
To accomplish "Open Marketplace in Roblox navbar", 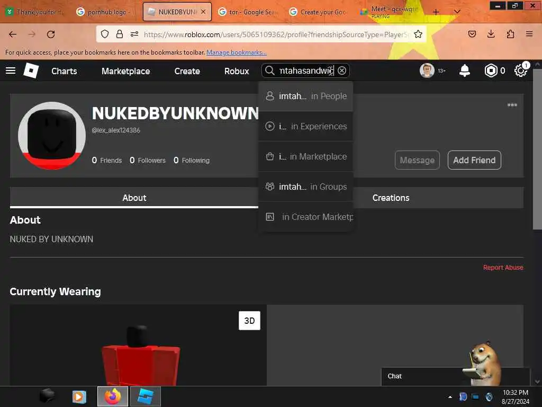I will 126,71.
